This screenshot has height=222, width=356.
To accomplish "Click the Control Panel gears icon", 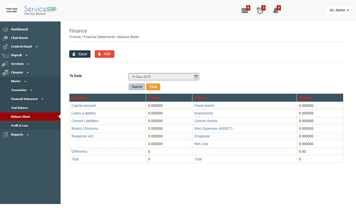I will 5,47.
